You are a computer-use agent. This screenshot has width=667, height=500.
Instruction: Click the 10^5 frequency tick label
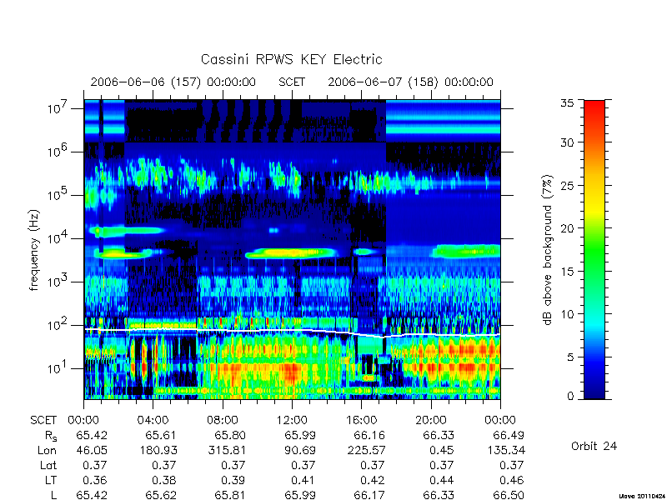(58, 195)
